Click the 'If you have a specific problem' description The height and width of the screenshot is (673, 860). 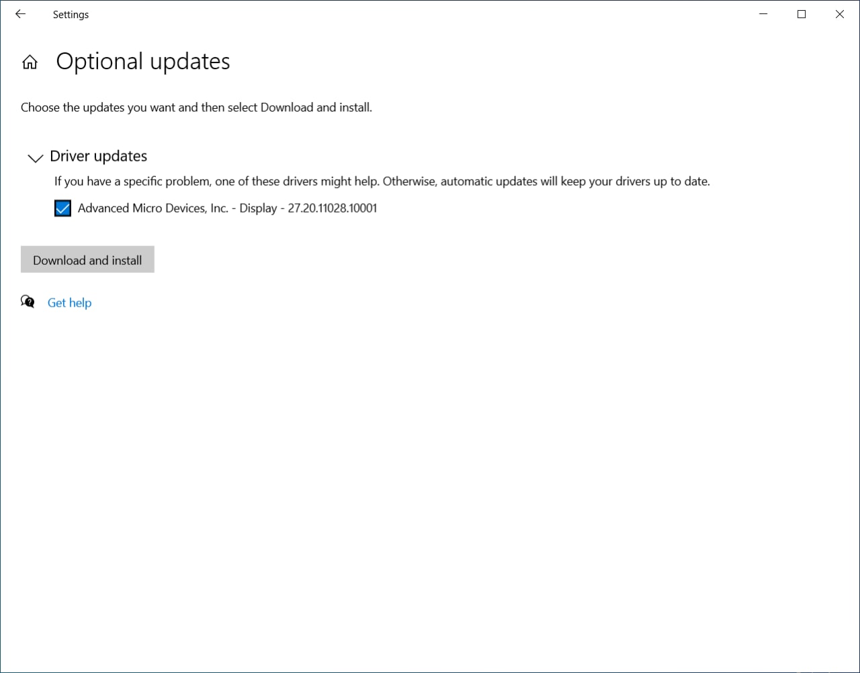[x=382, y=181]
